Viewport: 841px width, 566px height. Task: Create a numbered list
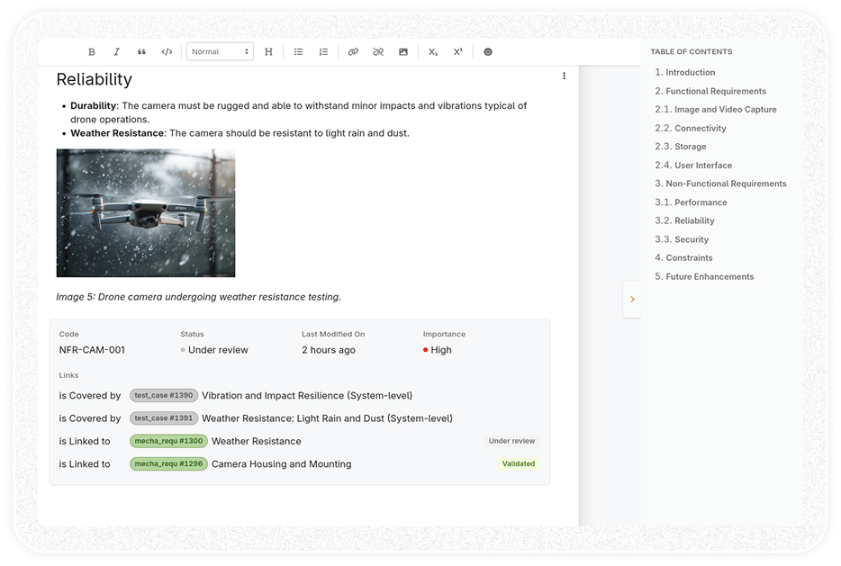[323, 52]
